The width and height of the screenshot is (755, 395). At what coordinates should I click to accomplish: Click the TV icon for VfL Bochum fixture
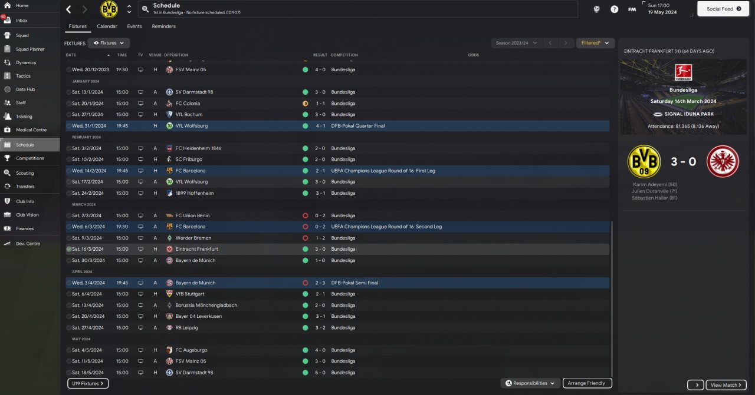coord(140,115)
